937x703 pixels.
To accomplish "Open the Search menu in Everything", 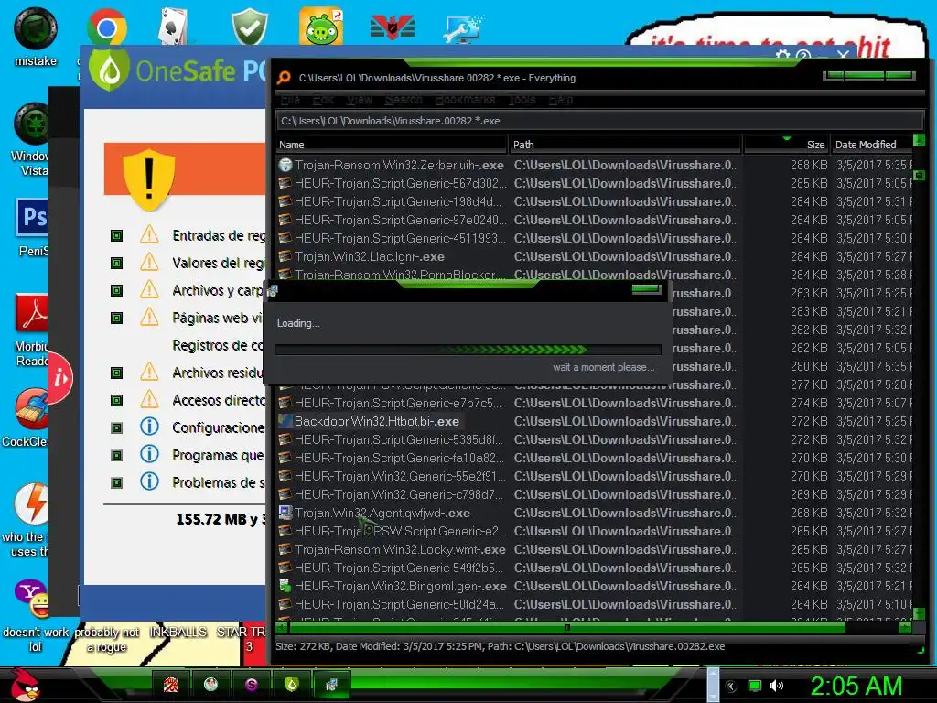I will 404,99.
